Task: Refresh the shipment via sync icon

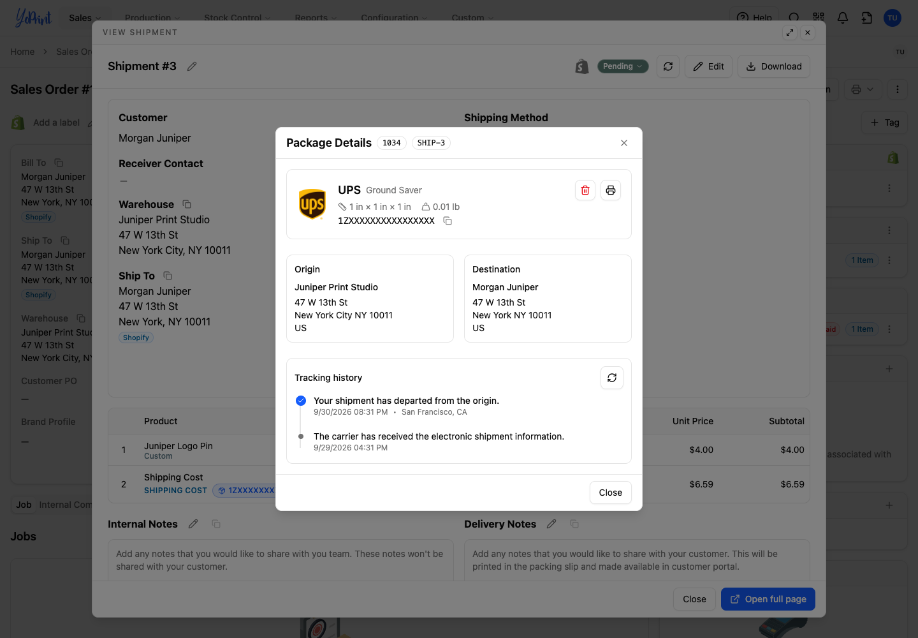Action: (668, 66)
